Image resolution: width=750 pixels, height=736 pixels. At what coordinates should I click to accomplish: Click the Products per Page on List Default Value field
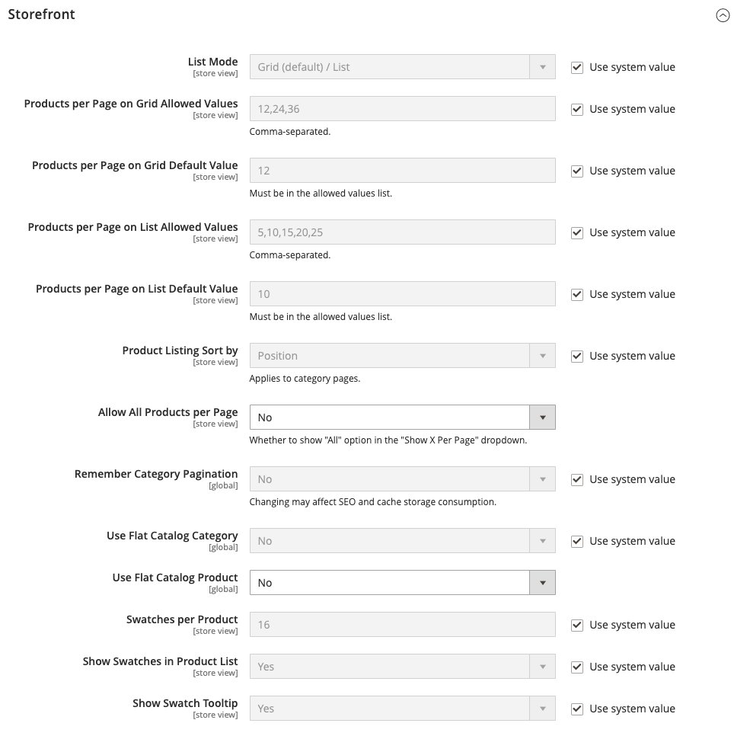pyautogui.click(x=402, y=293)
